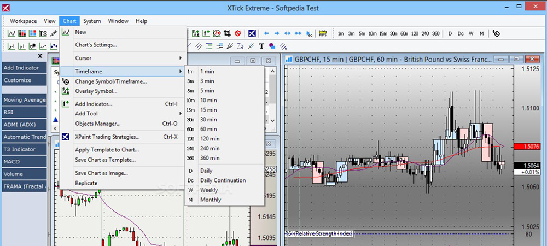This screenshot has height=246, width=547.
Task: Click the XPaint icon in the toolbar
Action: 252,33
